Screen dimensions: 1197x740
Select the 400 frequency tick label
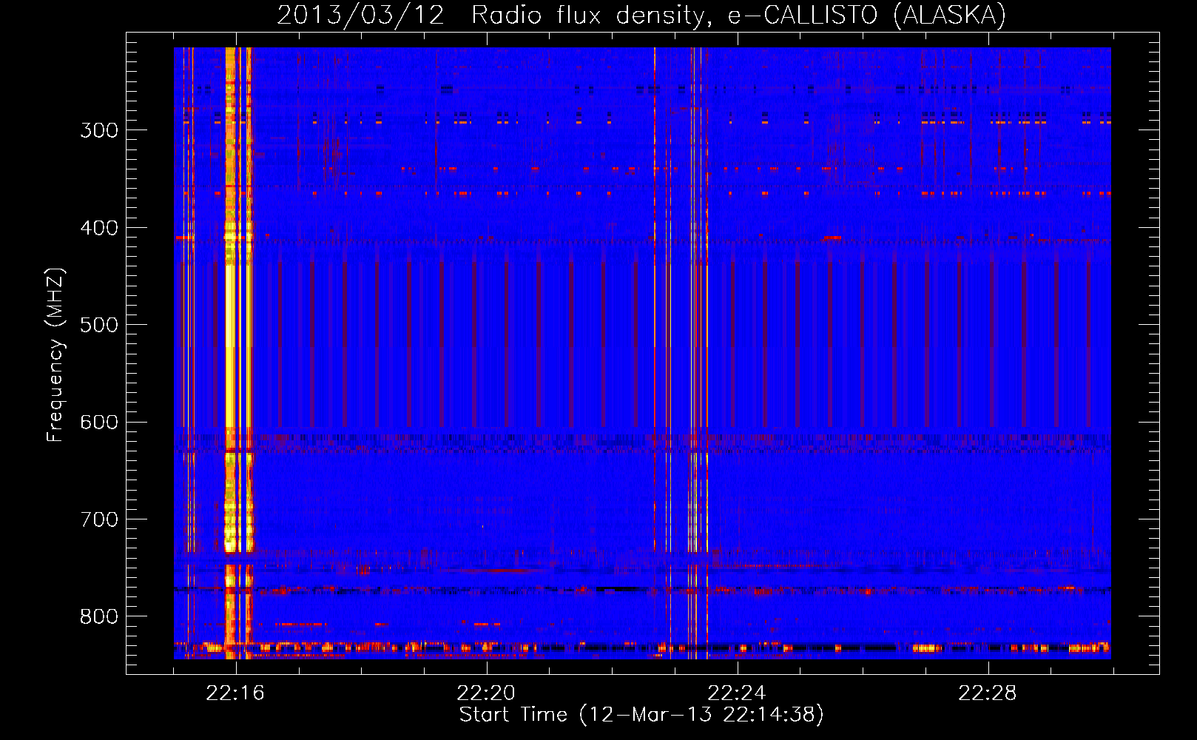pyautogui.click(x=99, y=228)
